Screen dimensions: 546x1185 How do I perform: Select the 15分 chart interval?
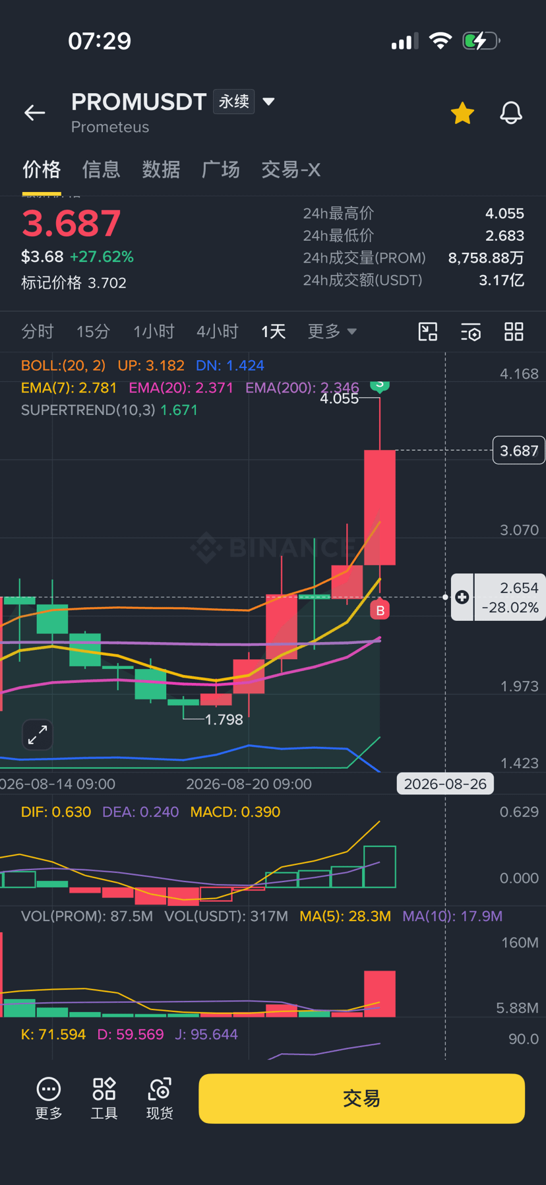[x=93, y=331]
